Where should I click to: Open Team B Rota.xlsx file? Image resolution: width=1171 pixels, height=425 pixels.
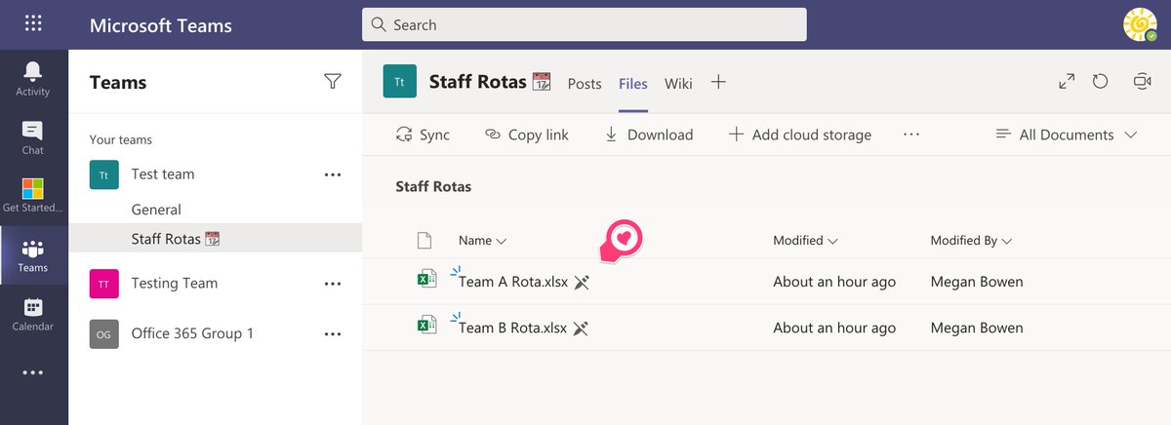(x=512, y=328)
